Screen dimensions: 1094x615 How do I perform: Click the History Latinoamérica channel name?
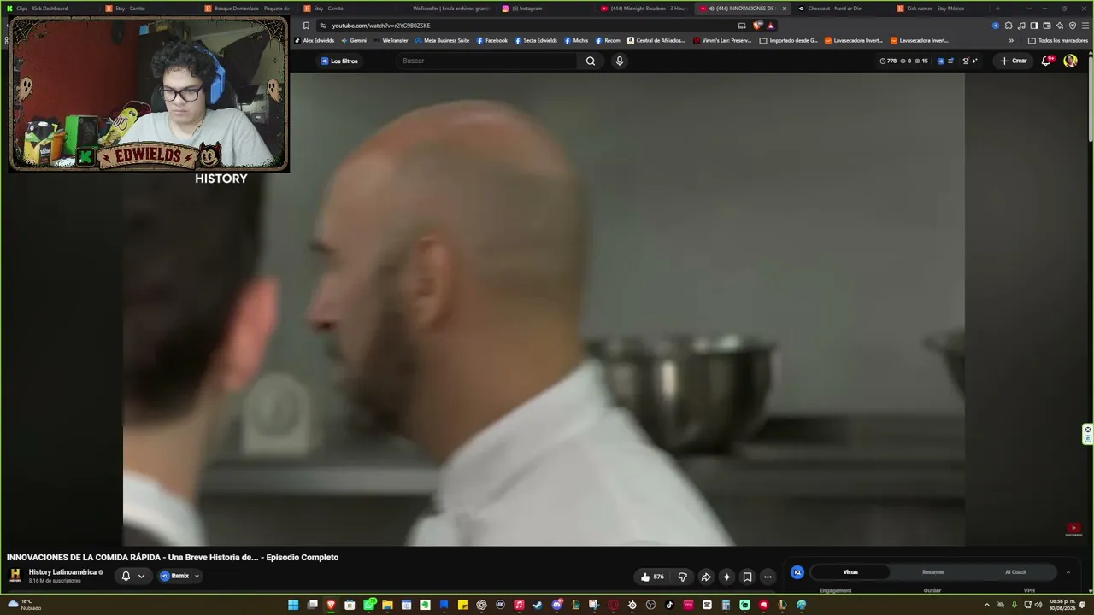tap(62, 572)
